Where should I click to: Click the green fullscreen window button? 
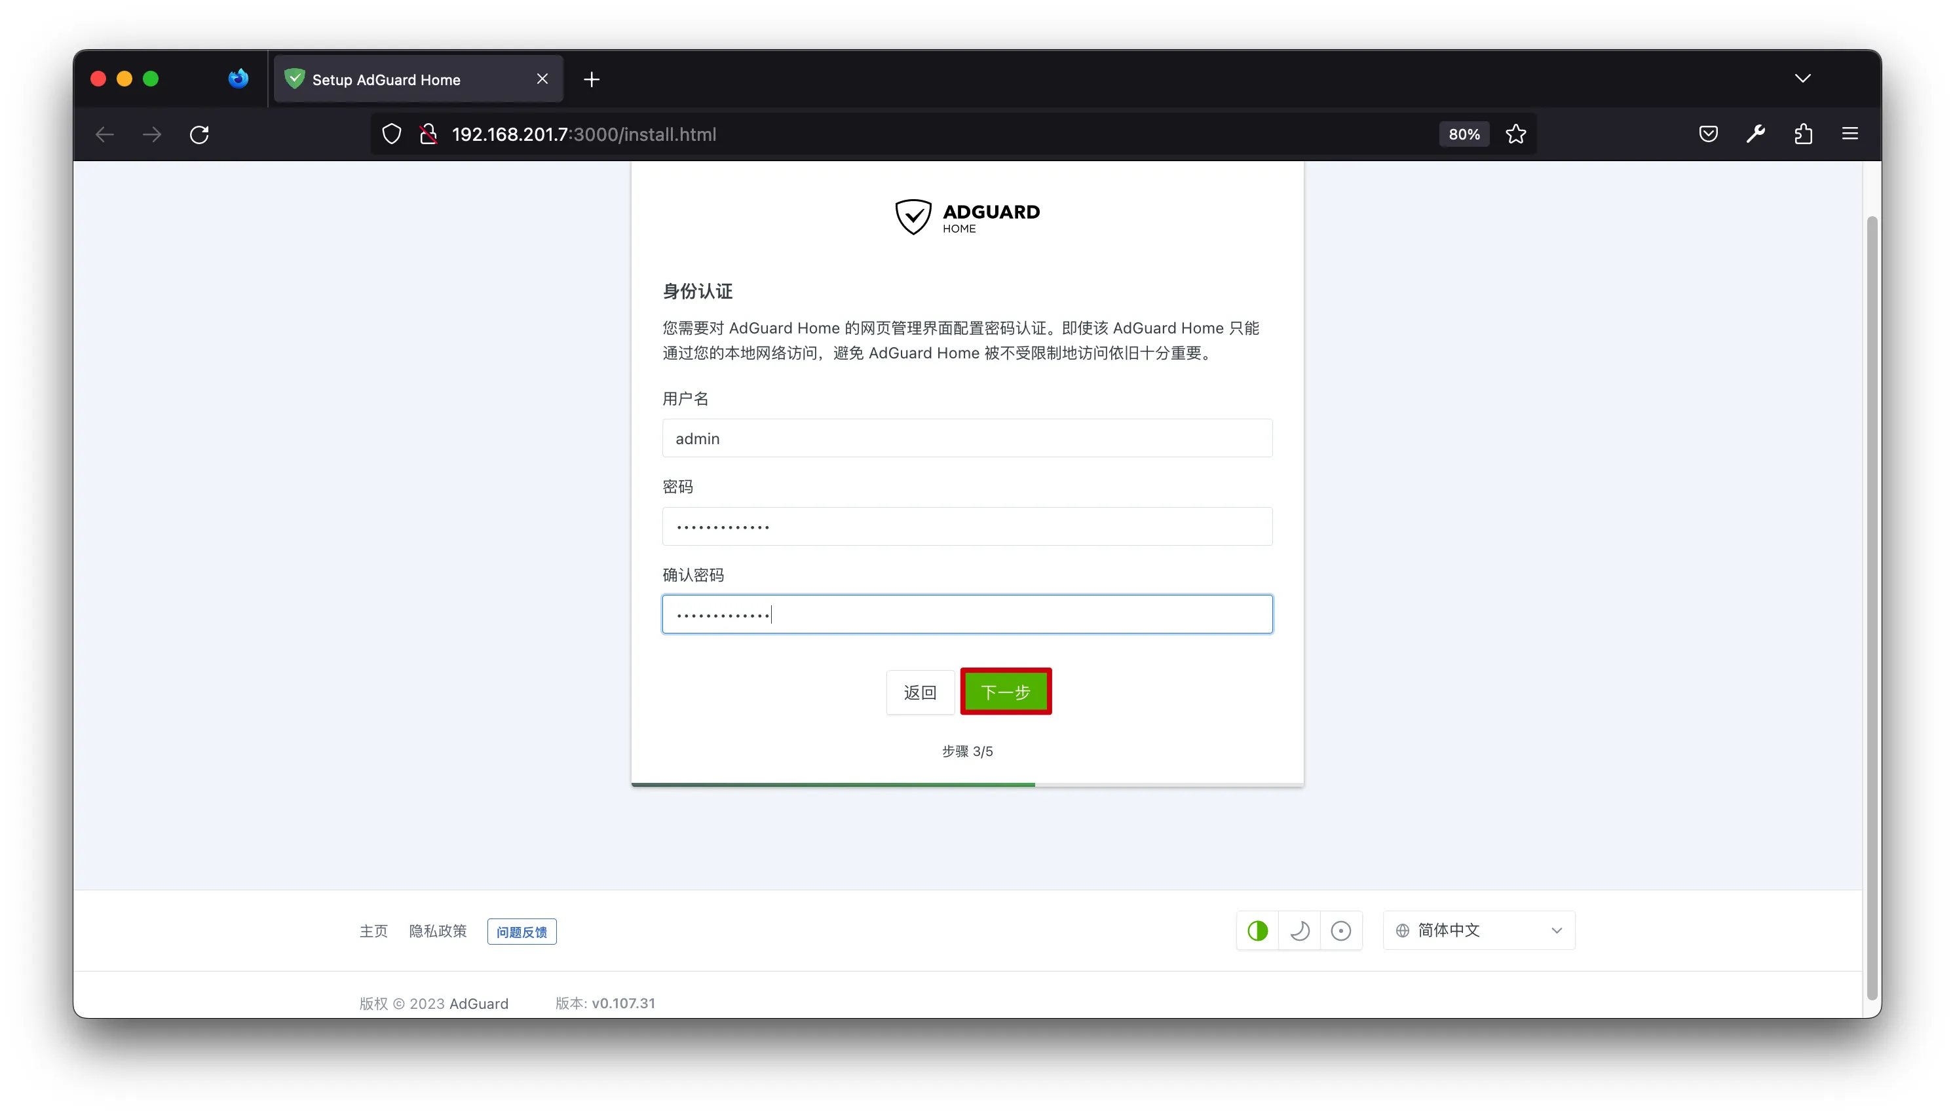coord(151,79)
